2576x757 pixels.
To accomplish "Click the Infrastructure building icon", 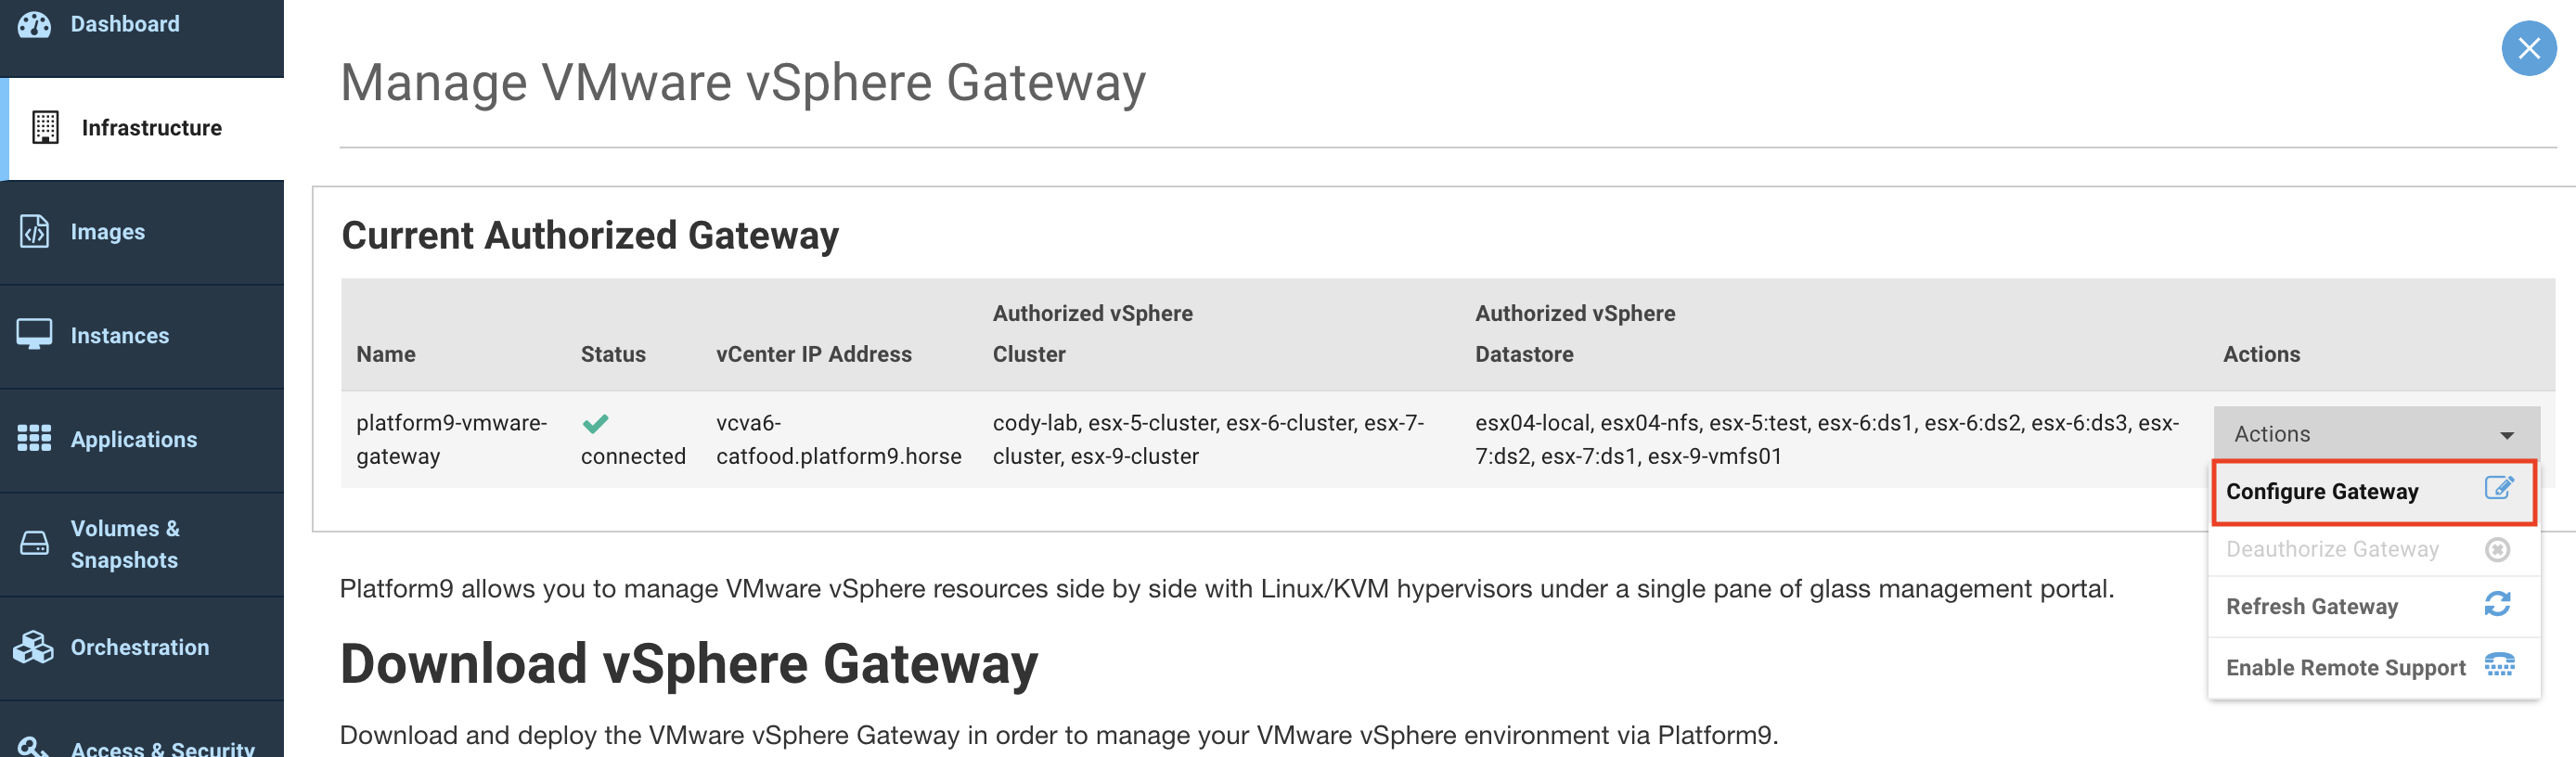I will click(45, 128).
